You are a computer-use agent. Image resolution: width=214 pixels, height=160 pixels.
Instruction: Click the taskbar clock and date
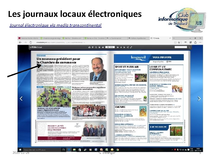[198, 150]
